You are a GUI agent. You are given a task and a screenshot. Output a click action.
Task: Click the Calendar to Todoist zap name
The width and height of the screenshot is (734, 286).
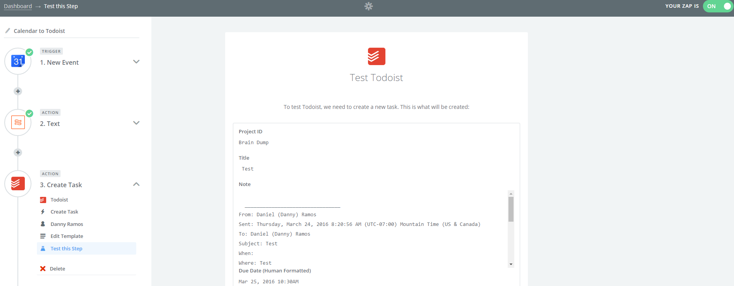pos(40,31)
